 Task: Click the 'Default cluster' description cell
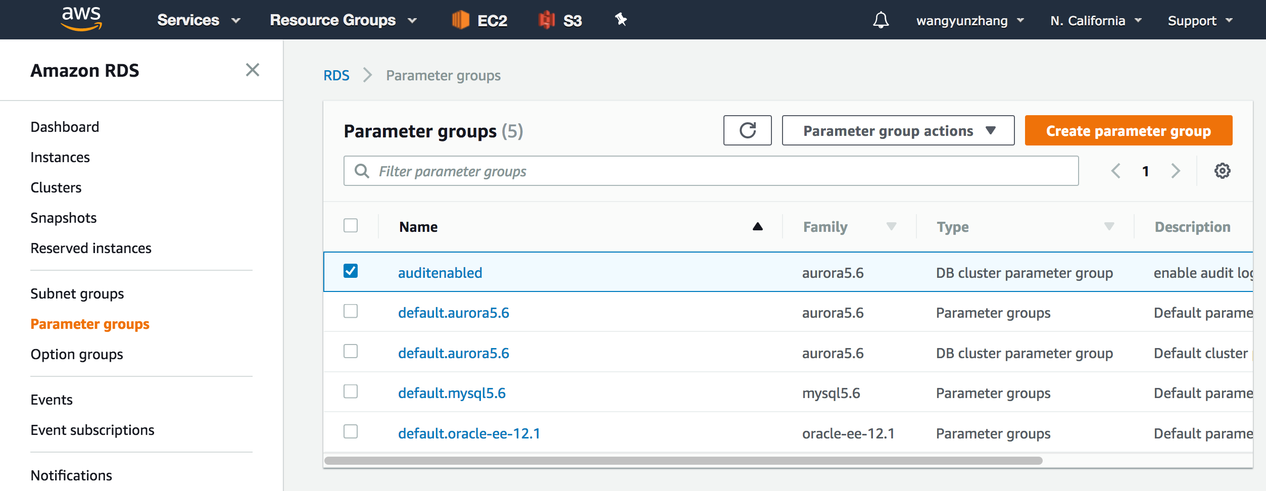click(1201, 353)
